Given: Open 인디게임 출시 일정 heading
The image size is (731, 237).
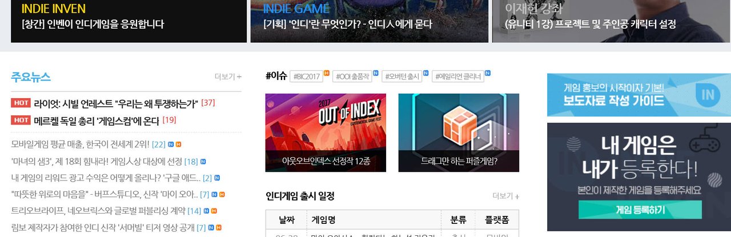Looking at the screenshot, I should point(300,196).
